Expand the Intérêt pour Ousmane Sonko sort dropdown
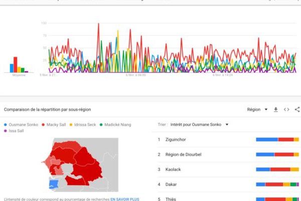 click(x=199, y=125)
